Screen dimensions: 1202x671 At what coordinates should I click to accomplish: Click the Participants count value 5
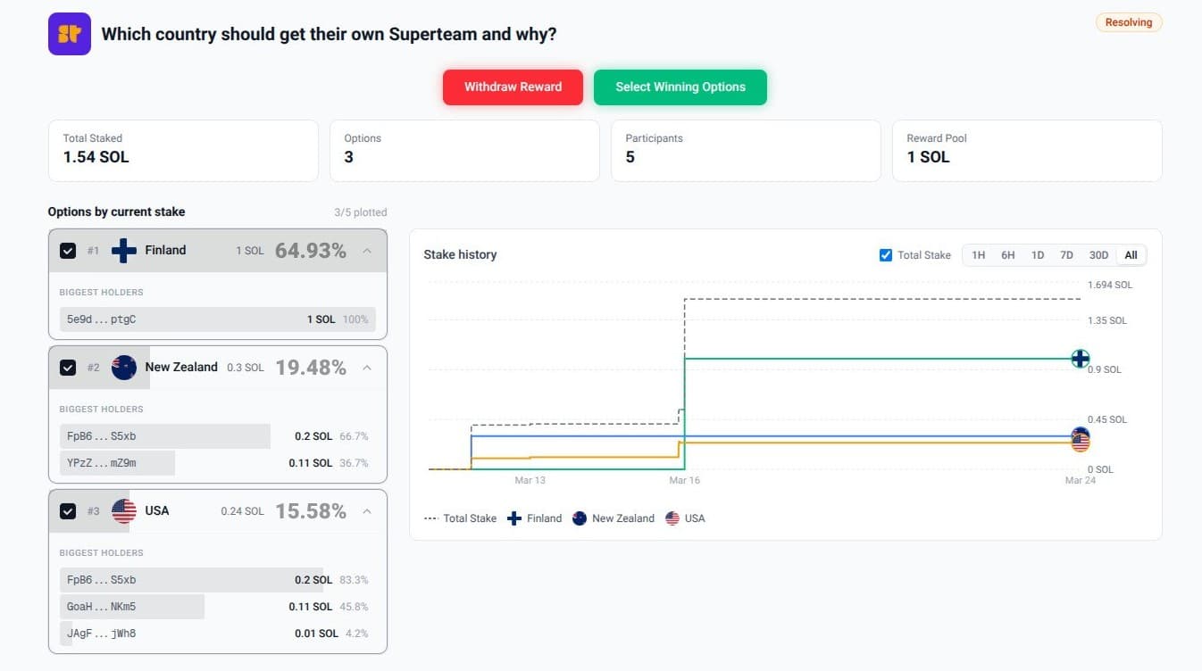click(x=630, y=157)
